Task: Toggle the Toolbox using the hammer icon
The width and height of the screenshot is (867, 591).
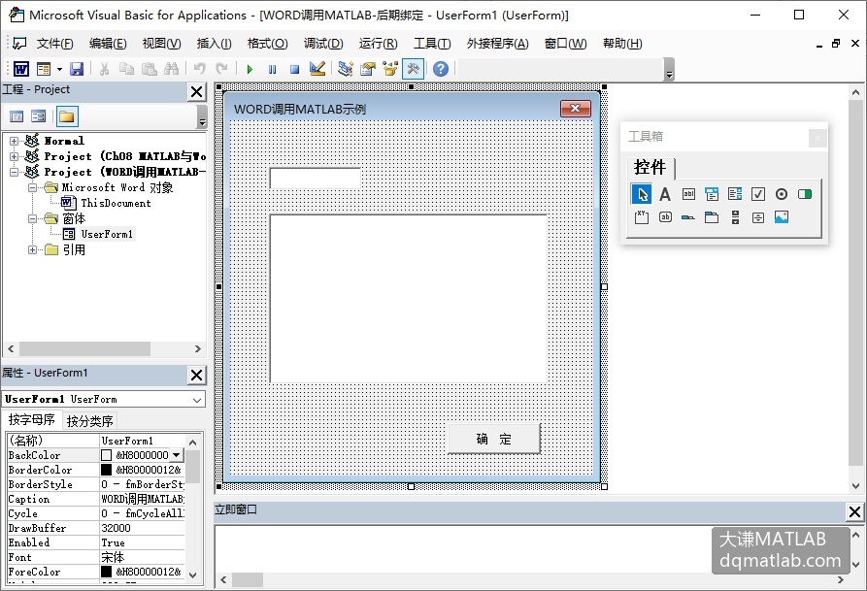Action: click(x=413, y=69)
